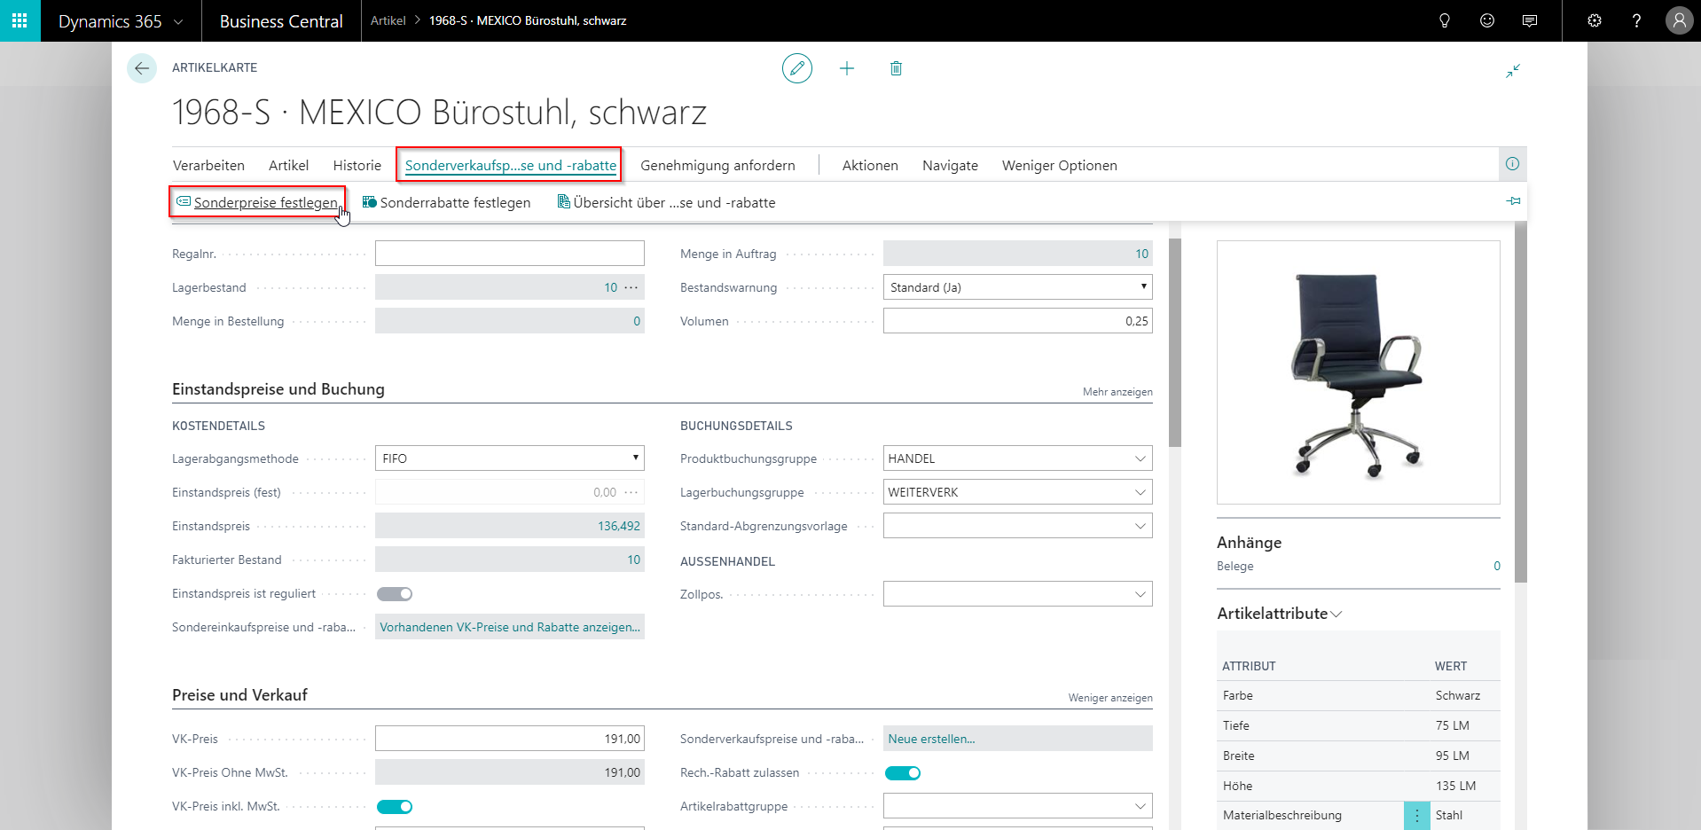Click Einstandspreis (fest) ellipsis button
The height and width of the screenshot is (830, 1701).
(631, 492)
